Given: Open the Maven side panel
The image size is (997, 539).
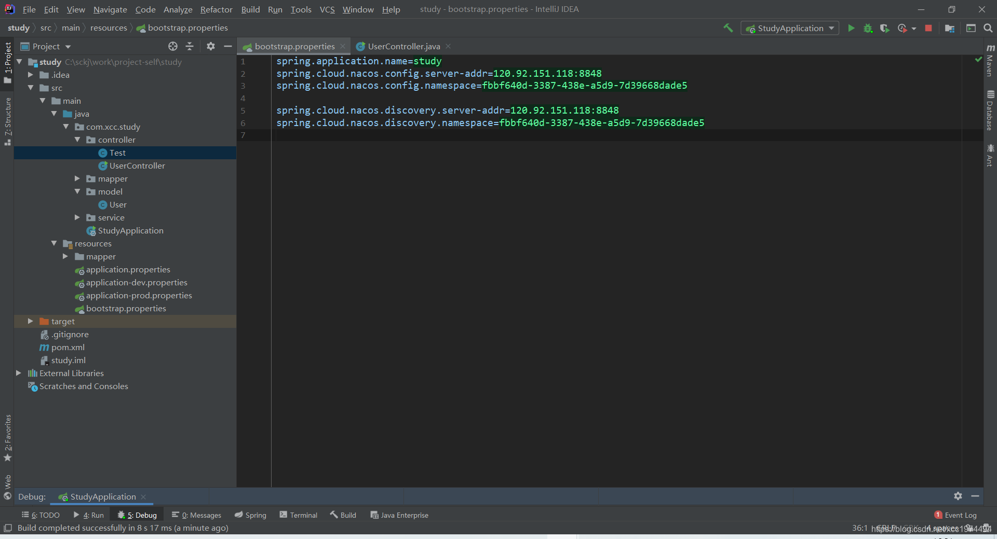Looking at the screenshot, I should (x=990, y=61).
